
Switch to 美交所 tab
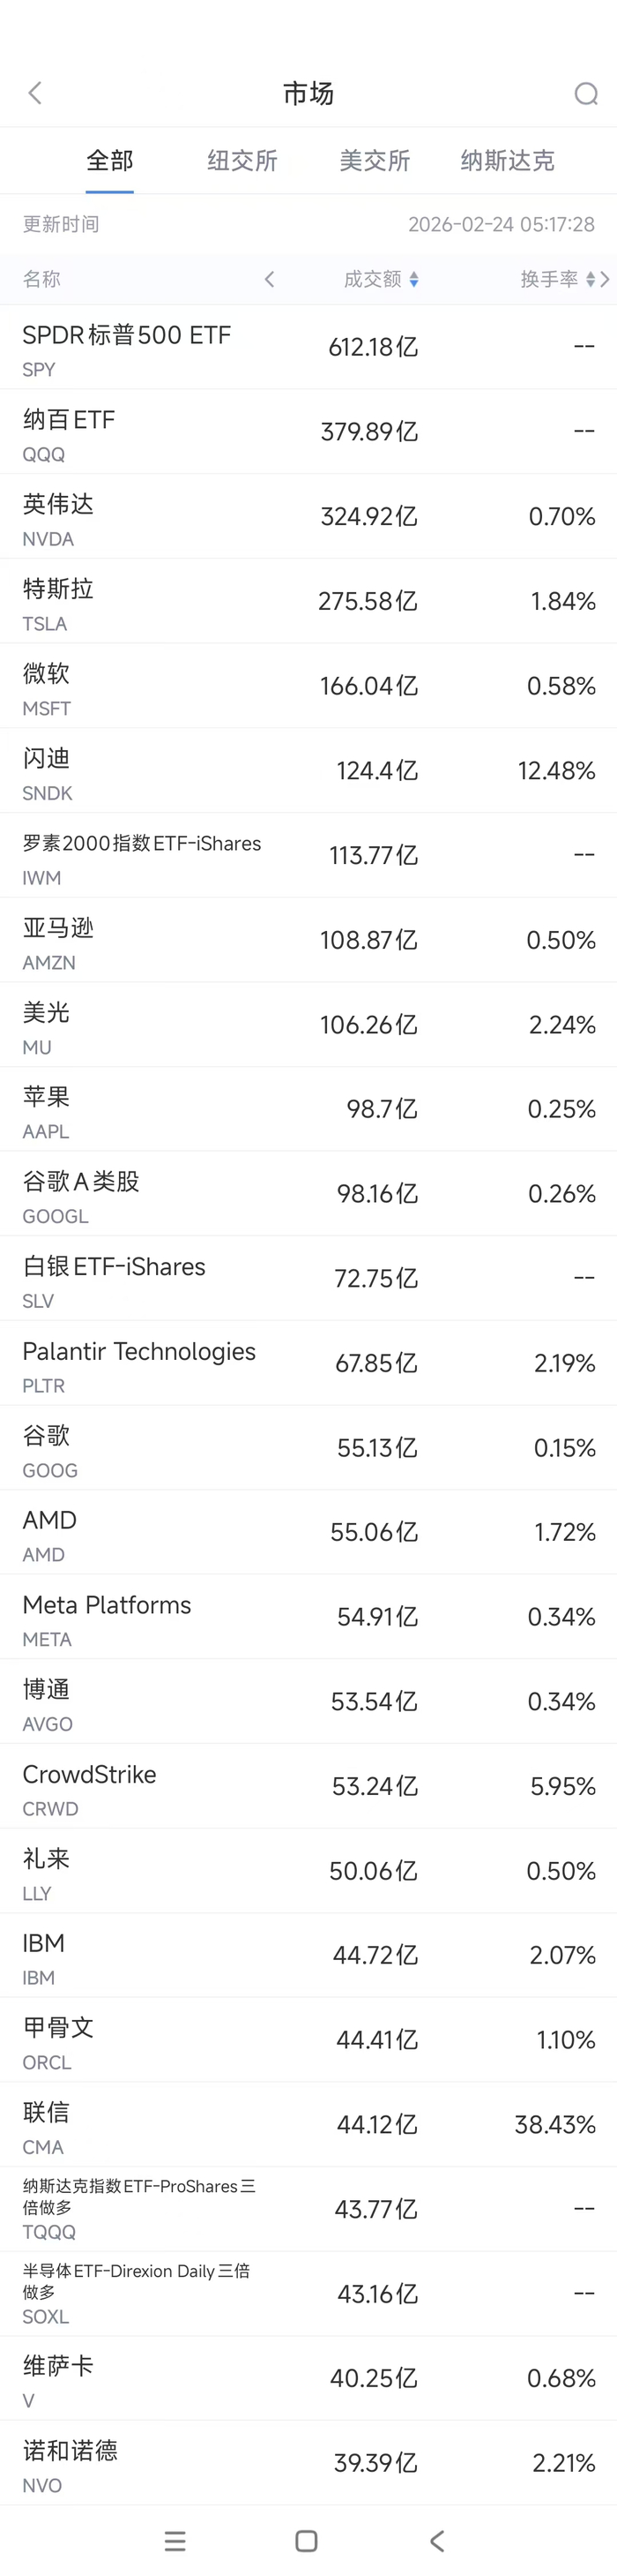pyautogui.click(x=375, y=161)
